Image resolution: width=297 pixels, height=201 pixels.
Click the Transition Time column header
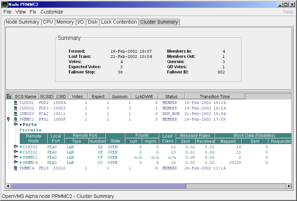tap(215, 96)
